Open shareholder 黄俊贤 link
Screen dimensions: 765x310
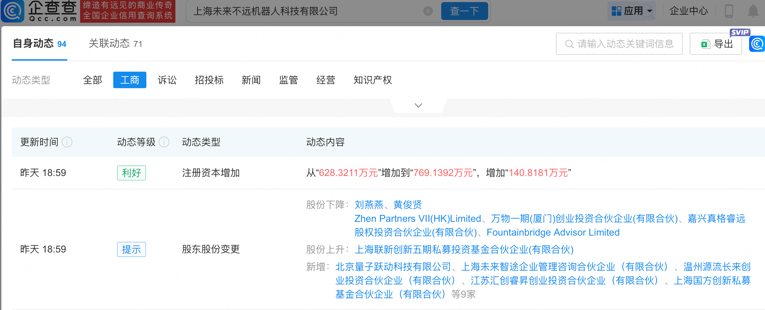tap(408, 205)
